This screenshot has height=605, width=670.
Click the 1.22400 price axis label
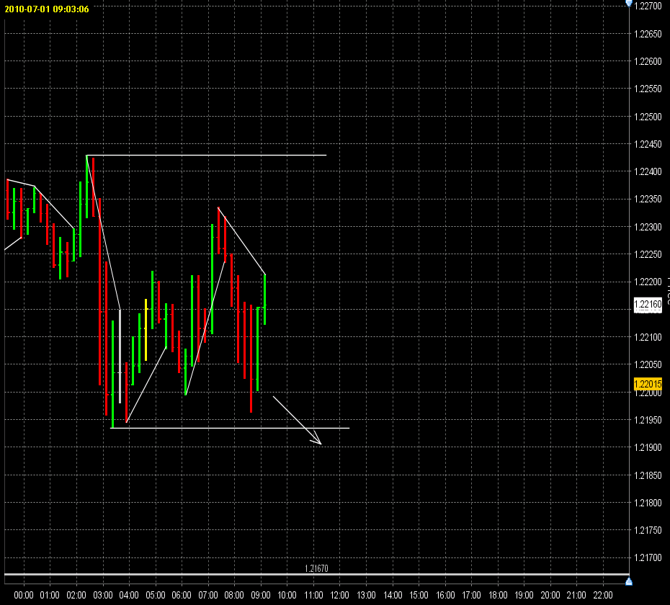(648, 171)
